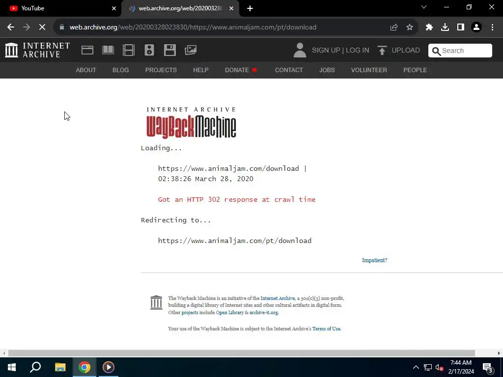
Task: Open the video film-strip icon
Action: 129,50
